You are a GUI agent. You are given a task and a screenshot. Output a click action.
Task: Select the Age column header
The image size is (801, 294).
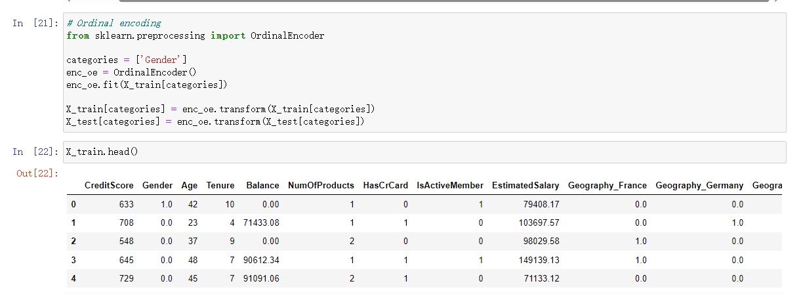(190, 186)
